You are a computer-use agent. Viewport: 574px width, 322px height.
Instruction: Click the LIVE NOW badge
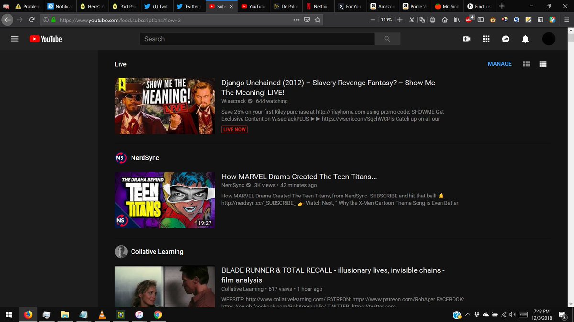click(x=234, y=129)
